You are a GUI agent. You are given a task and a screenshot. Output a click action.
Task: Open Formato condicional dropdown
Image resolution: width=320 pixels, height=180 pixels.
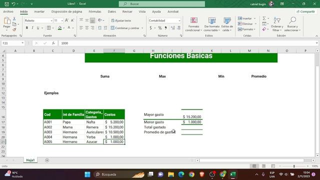193,24
